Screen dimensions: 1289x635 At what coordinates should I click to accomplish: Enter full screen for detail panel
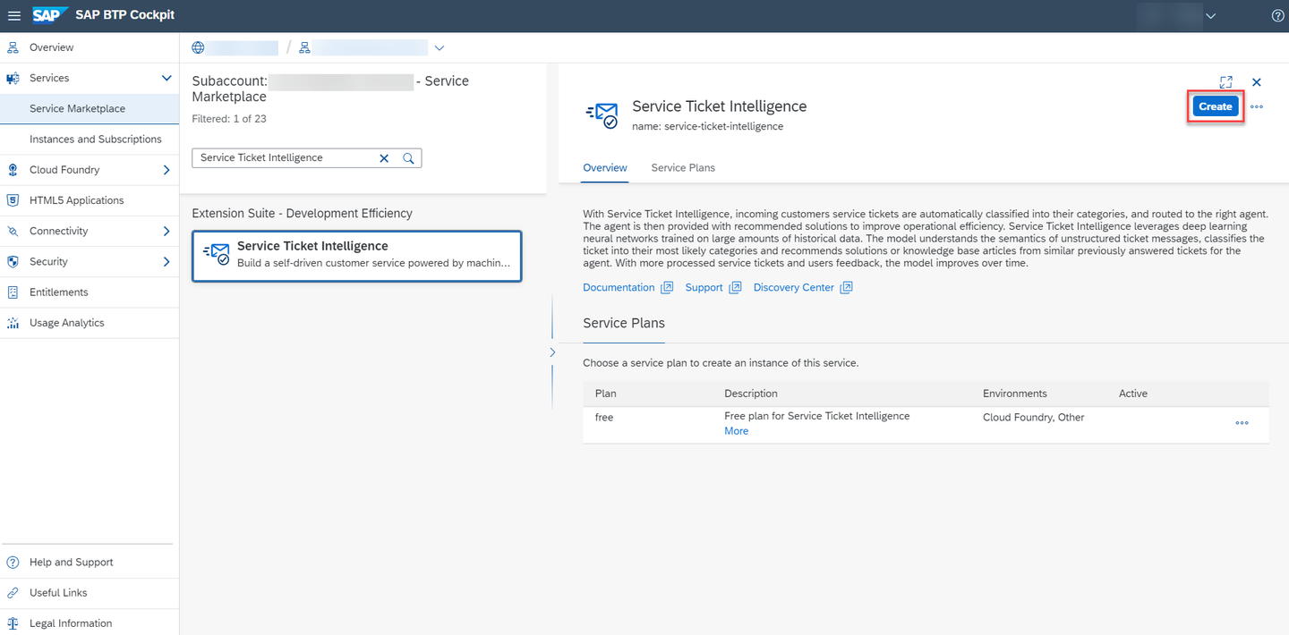pyautogui.click(x=1226, y=82)
